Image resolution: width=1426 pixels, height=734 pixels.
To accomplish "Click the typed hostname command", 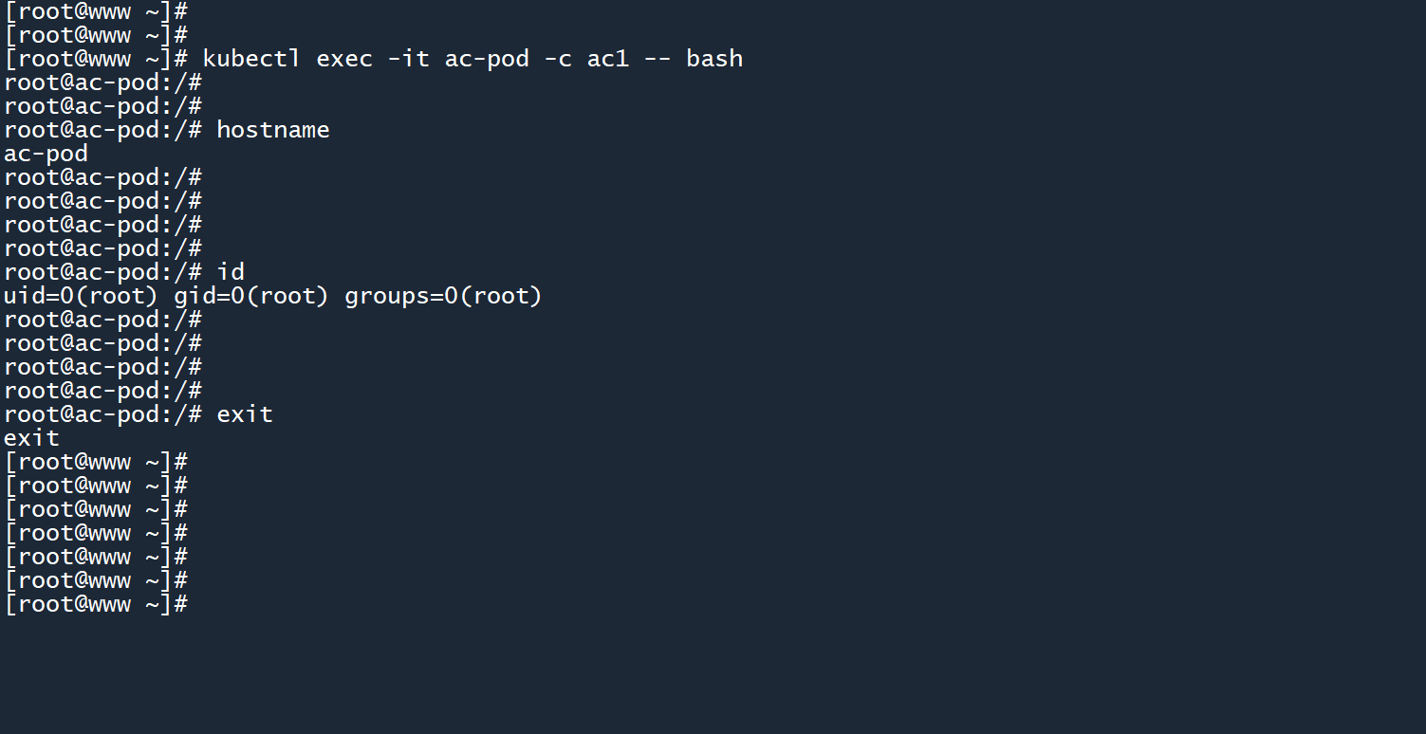I will point(273,130).
